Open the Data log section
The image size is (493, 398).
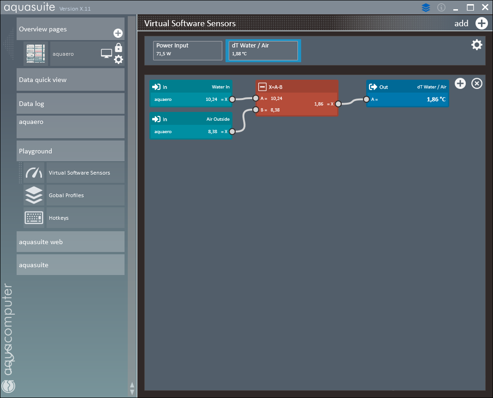pyautogui.click(x=71, y=103)
